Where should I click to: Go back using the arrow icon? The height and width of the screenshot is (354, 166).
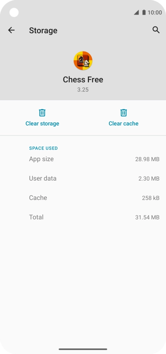[x=11, y=30]
